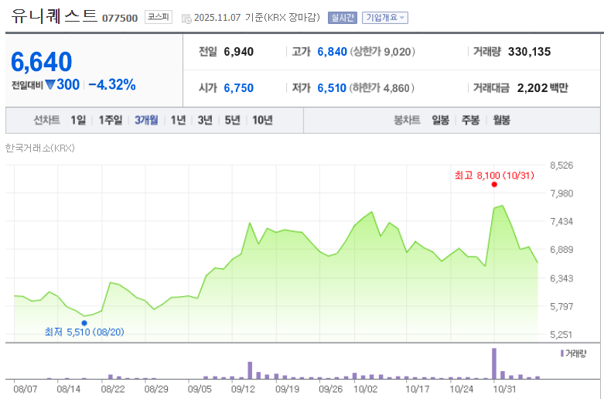Click the 10/31 date axis label
604x399 pixels.
(504, 389)
